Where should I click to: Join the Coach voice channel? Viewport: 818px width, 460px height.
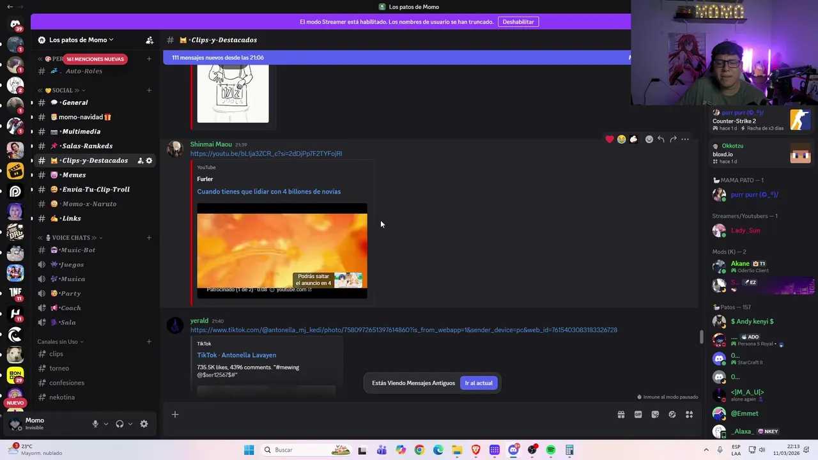[x=95, y=308]
